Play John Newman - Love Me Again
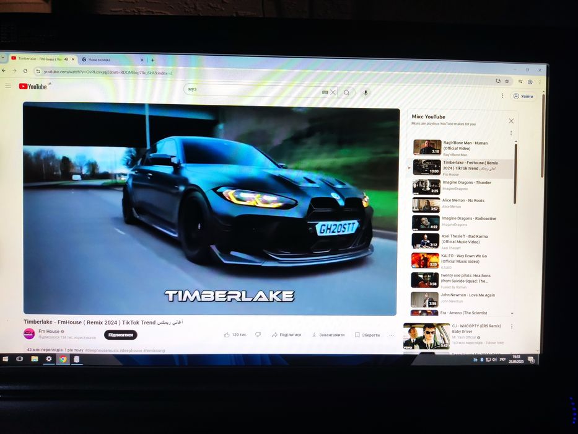 click(461, 299)
